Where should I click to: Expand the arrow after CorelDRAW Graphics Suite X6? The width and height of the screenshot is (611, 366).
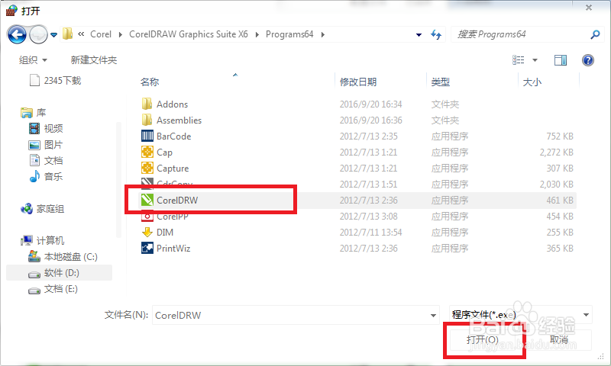click(257, 34)
